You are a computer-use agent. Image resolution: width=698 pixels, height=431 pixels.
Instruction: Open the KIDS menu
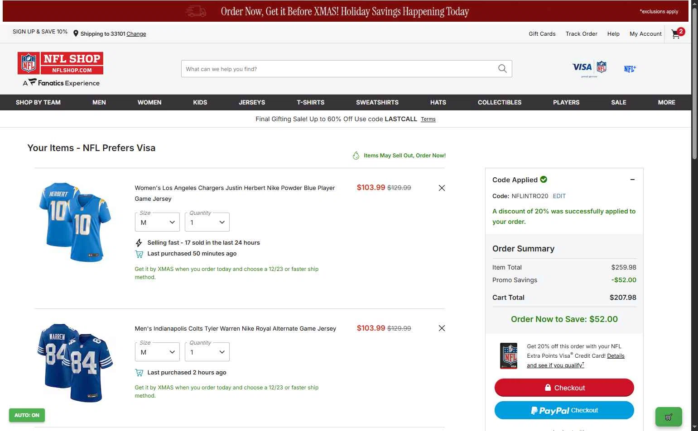(200, 103)
